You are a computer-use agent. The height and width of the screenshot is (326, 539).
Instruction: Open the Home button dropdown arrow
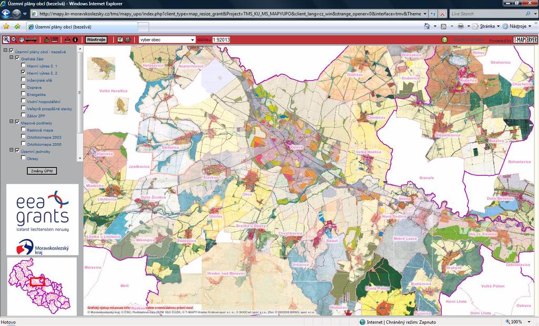[x=435, y=26]
